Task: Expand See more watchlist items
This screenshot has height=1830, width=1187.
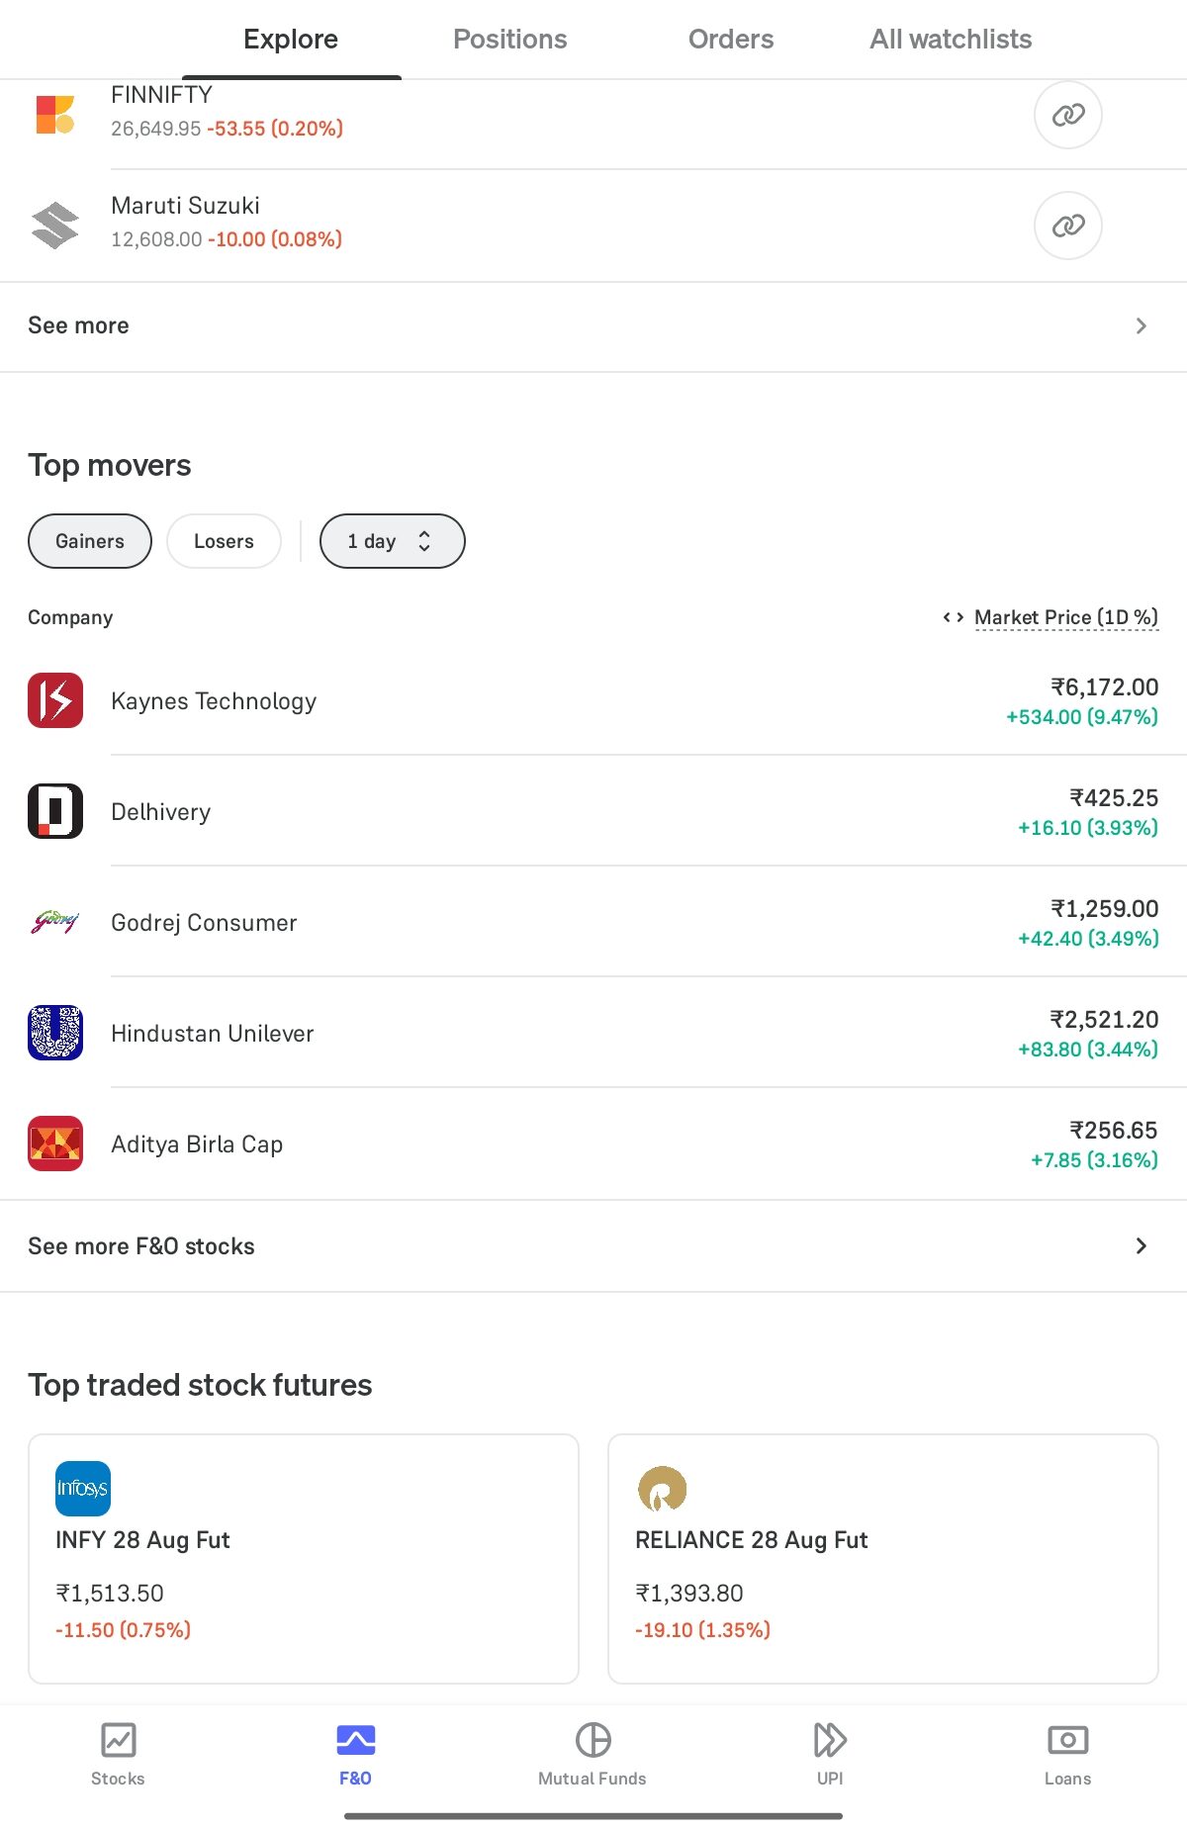Action: pyautogui.click(x=593, y=326)
